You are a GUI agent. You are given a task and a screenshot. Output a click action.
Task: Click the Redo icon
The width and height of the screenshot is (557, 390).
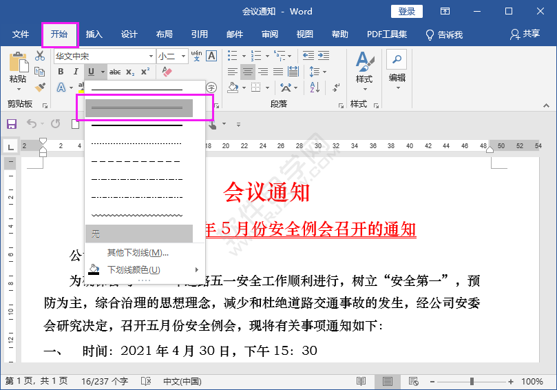55,124
